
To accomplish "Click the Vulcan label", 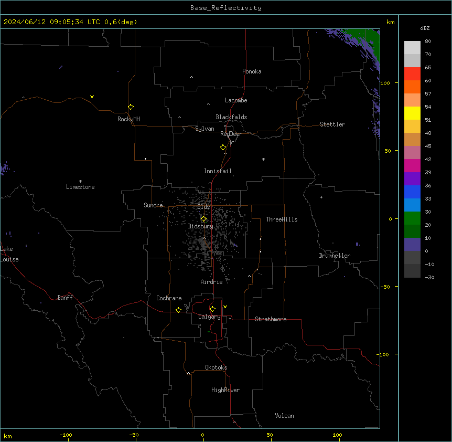I will [x=285, y=416].
